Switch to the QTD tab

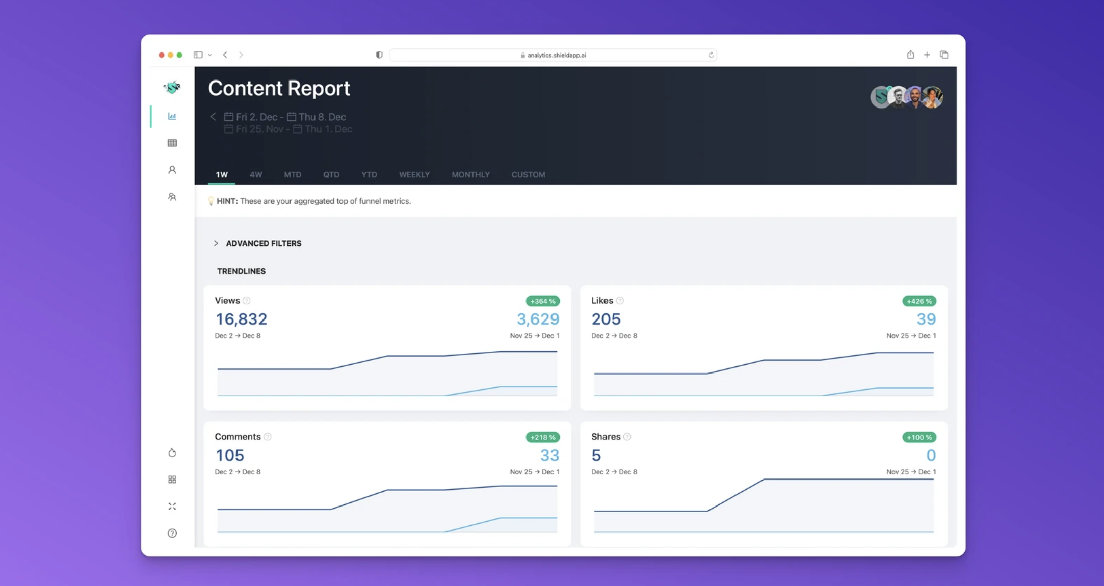click(331, 174)
